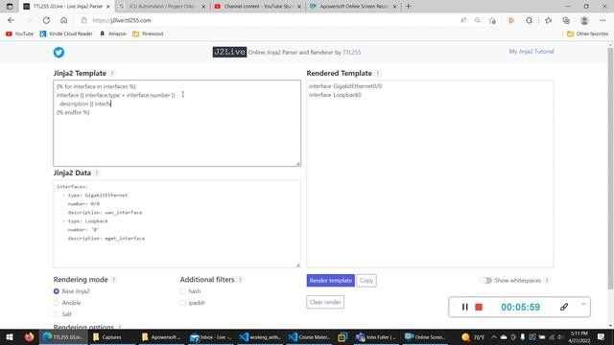Switch to JCU Automation tab
614x345 pixels.
click(161, 7)
